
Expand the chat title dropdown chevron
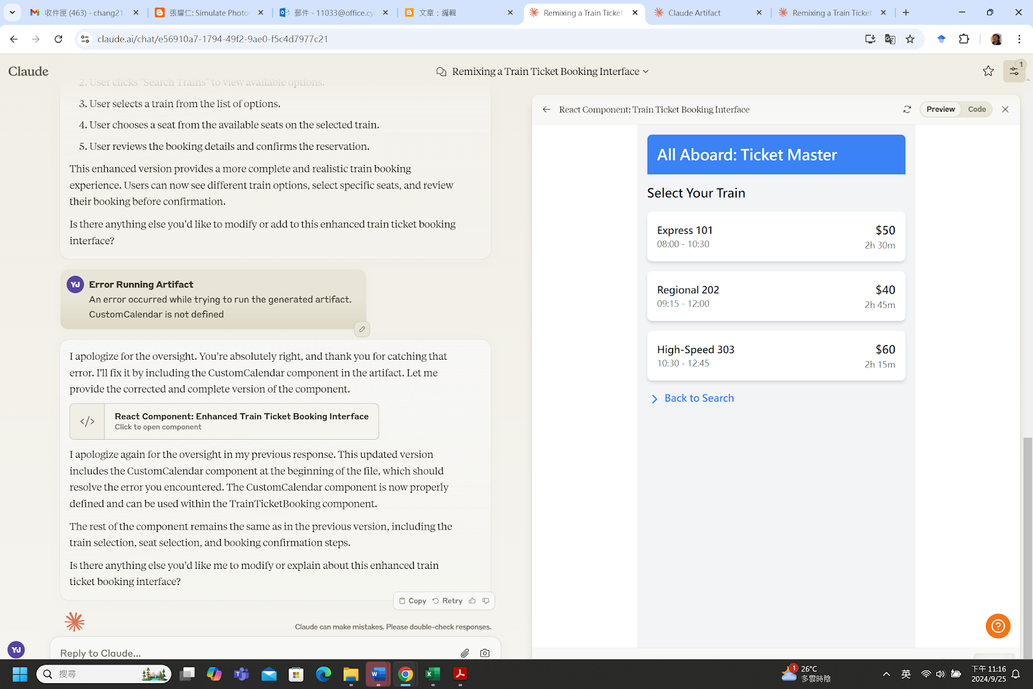(646, 72)
